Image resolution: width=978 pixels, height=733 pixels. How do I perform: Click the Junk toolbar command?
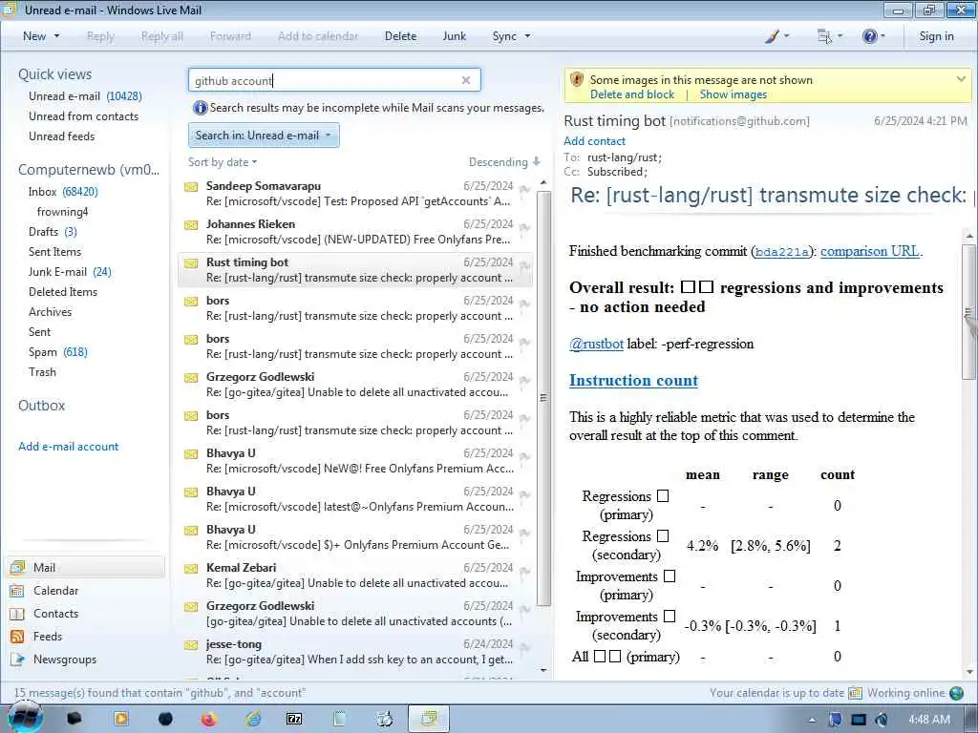point(454,36)
